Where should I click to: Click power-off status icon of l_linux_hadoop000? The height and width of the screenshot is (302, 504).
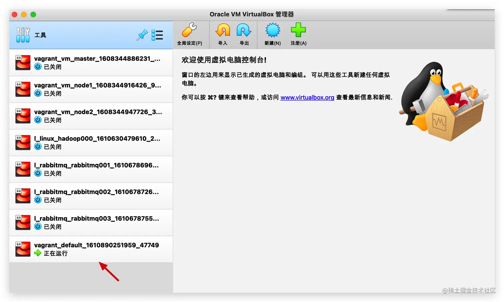[38, 147]
